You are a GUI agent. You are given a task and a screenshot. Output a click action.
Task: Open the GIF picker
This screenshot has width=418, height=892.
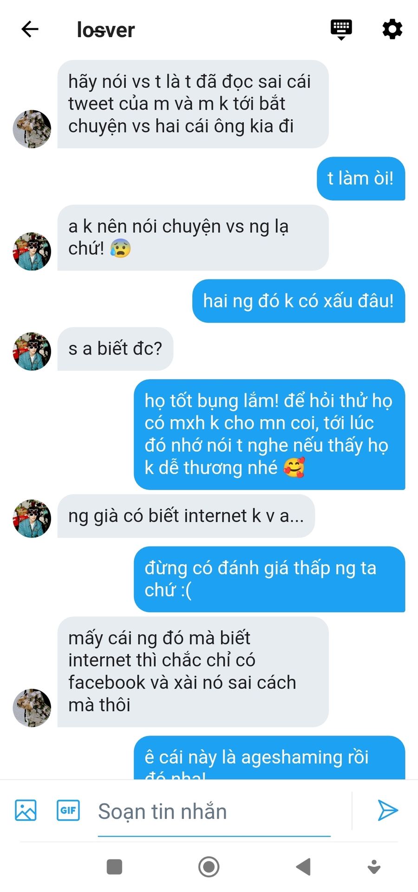(x=68, y=810)
